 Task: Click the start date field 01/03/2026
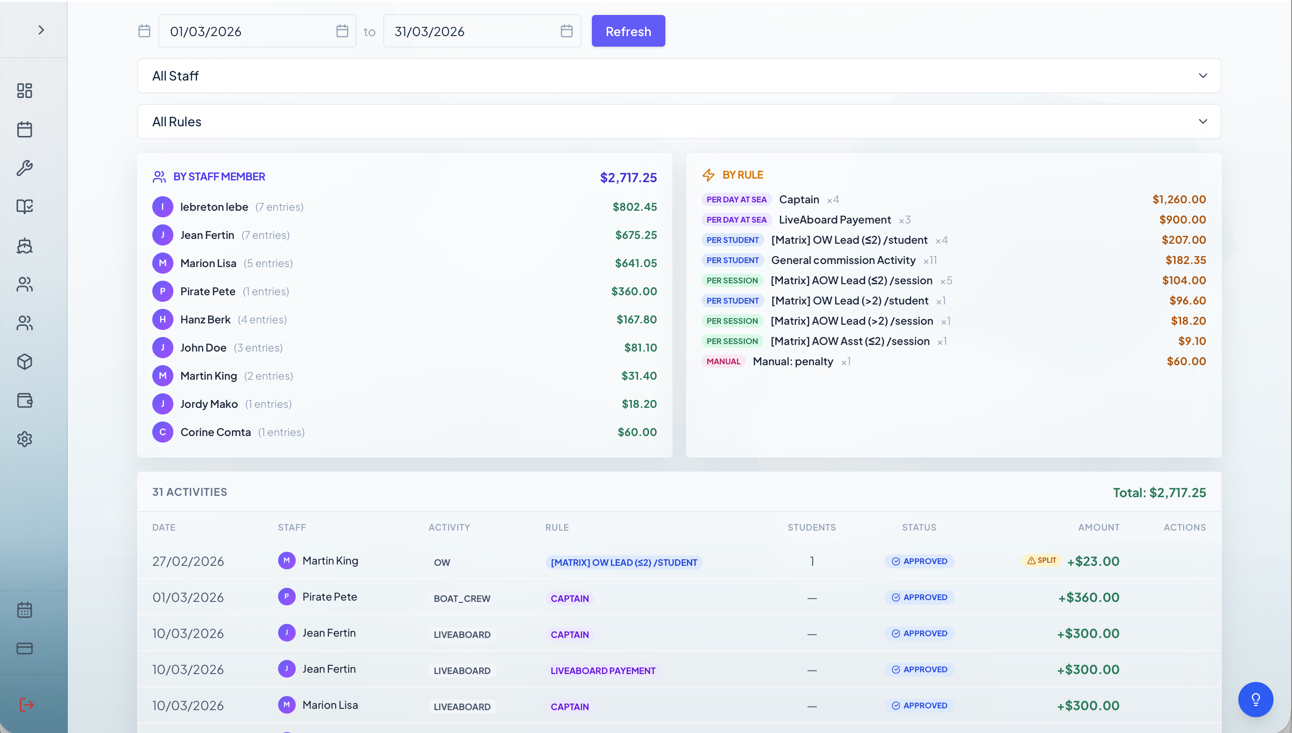click(x=257, y=31)
